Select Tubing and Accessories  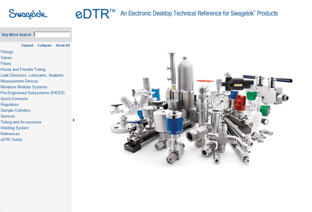click(21, 122)
